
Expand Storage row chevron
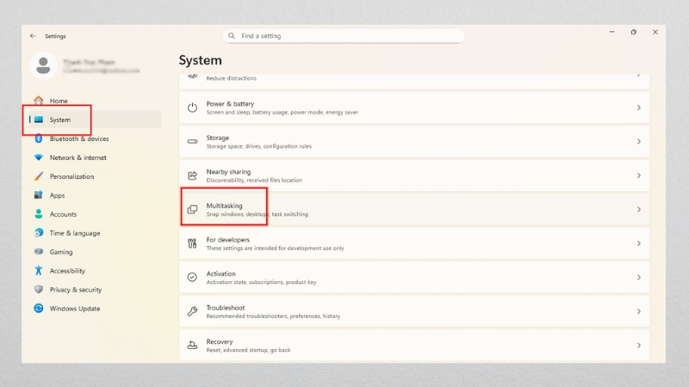click(639, 141)
